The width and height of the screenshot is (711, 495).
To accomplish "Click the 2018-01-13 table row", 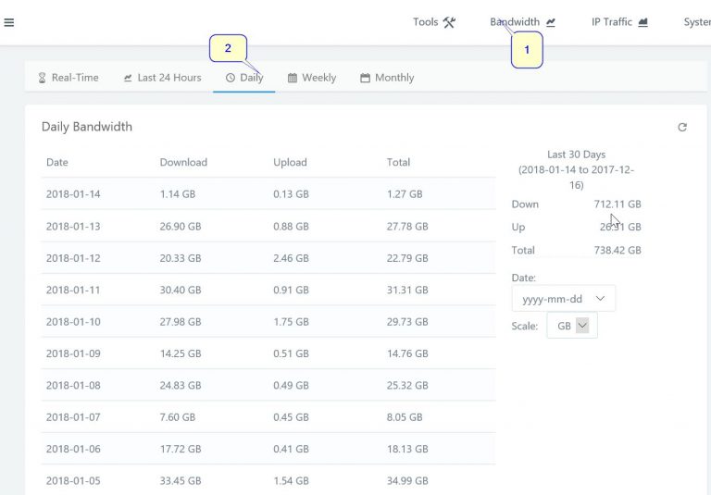I will click(x=268, y=226).
